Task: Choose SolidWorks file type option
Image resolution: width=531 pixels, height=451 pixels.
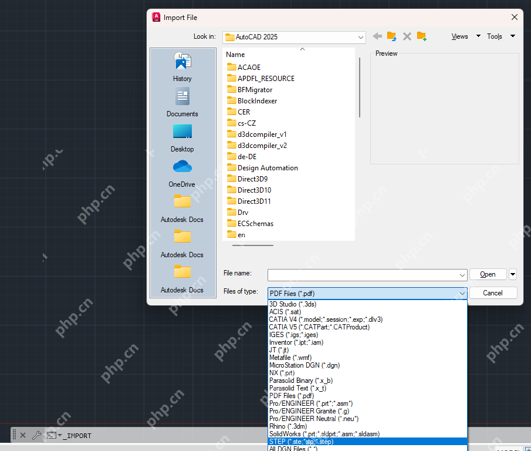Action: [367, 434]
